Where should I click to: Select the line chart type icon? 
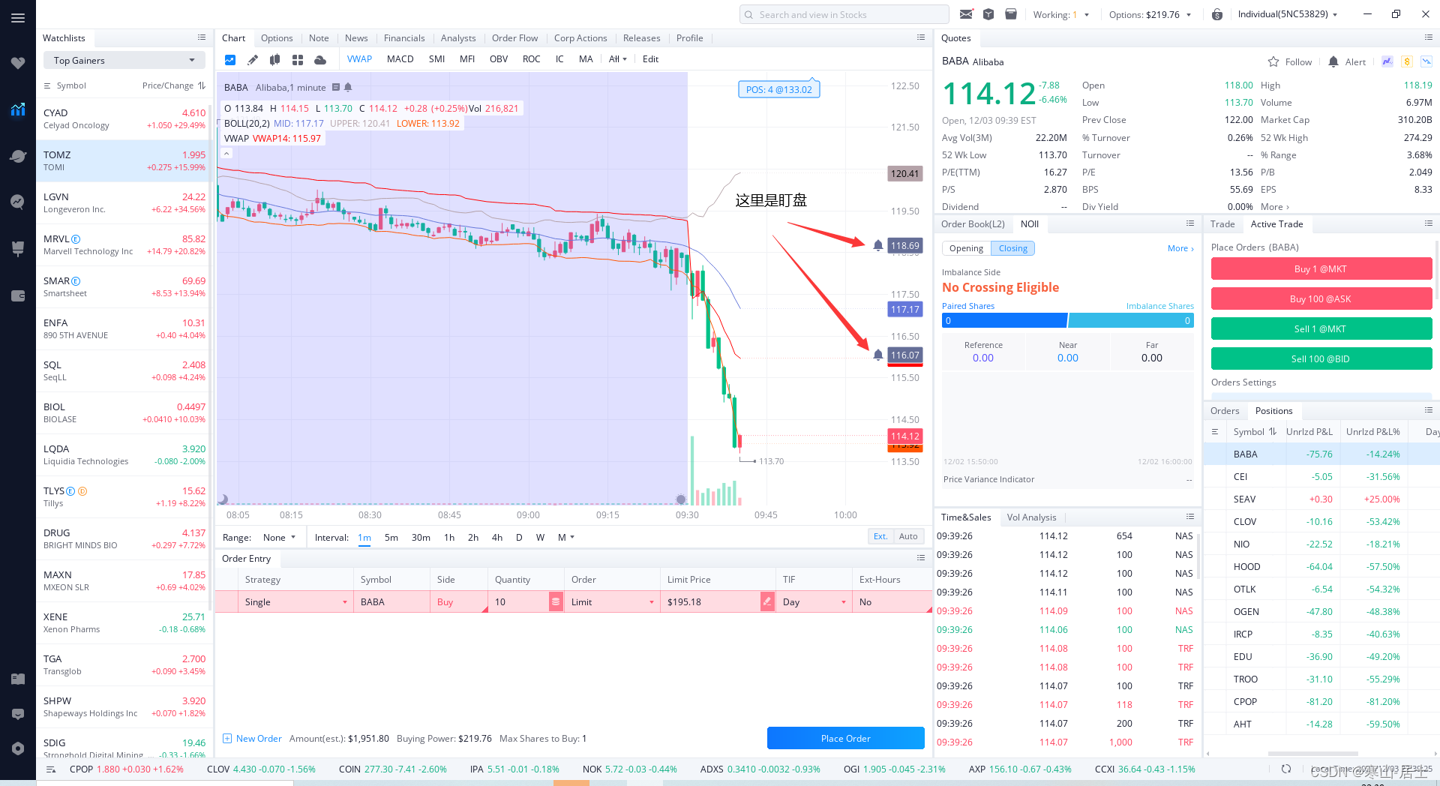click(230, 59)
